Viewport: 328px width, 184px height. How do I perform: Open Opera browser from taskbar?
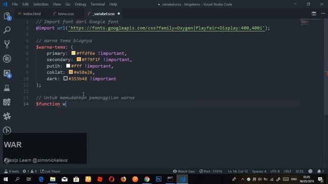(x=112, y=179)
